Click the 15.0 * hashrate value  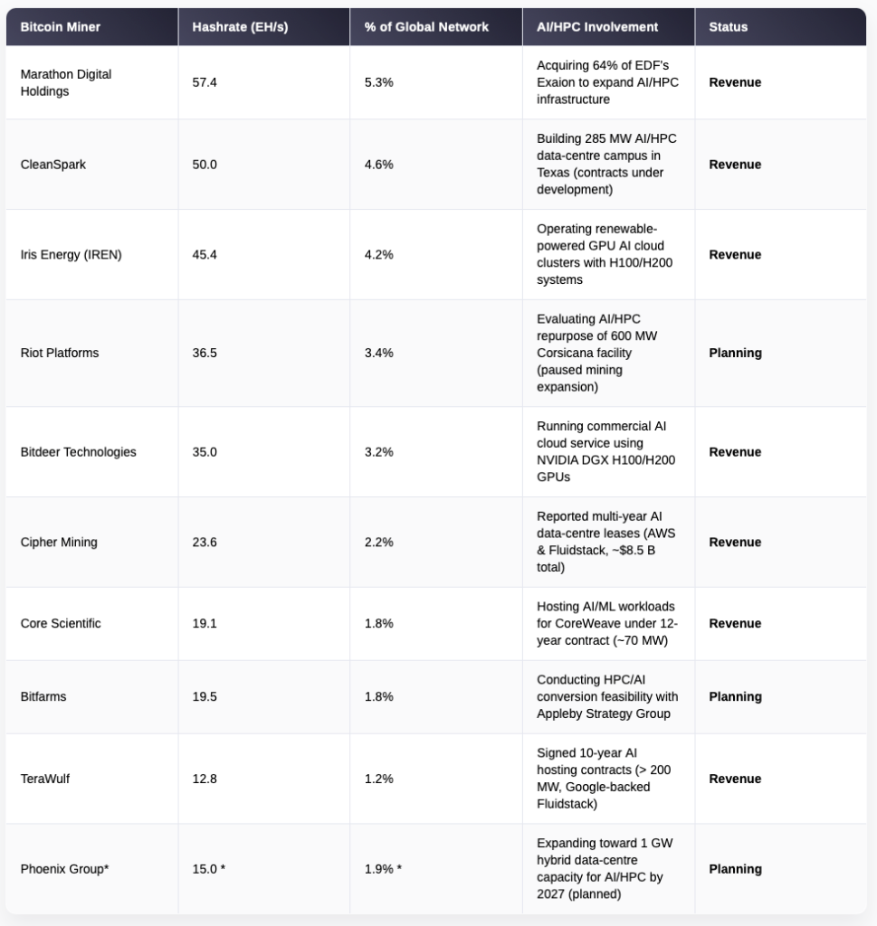(x=209, y=869)
